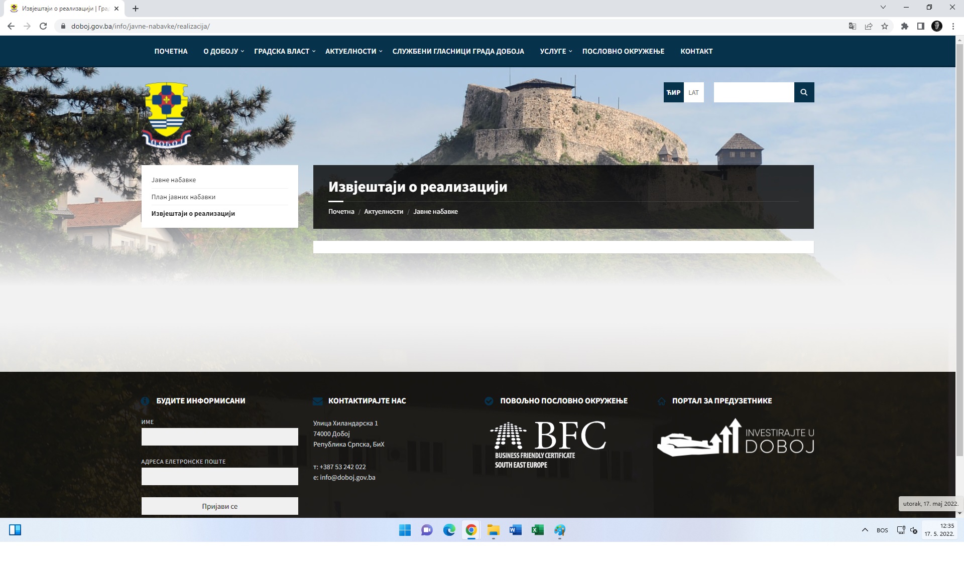The image size is (964, 575).
Task: Click the Doboj coat of arms logo
Action: pyautogui.click(x=167, y=115)
